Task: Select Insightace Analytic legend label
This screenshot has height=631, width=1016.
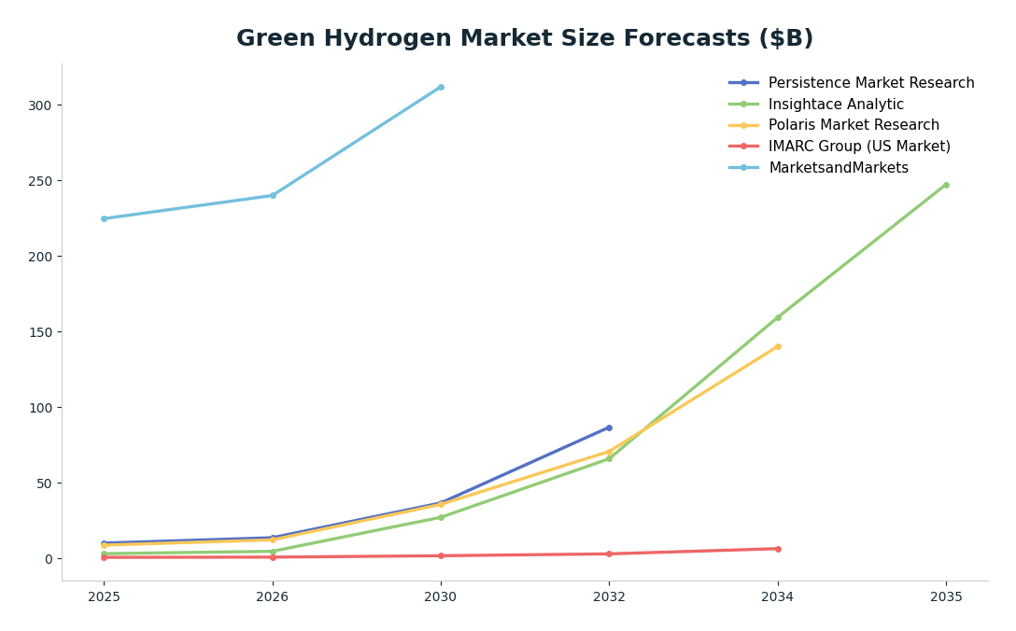Action: click(x=836, y=105)
